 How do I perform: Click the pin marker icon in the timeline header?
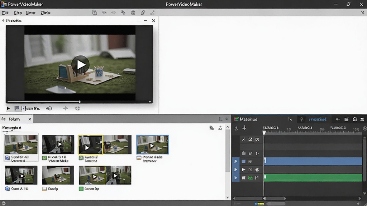[302, 119]
